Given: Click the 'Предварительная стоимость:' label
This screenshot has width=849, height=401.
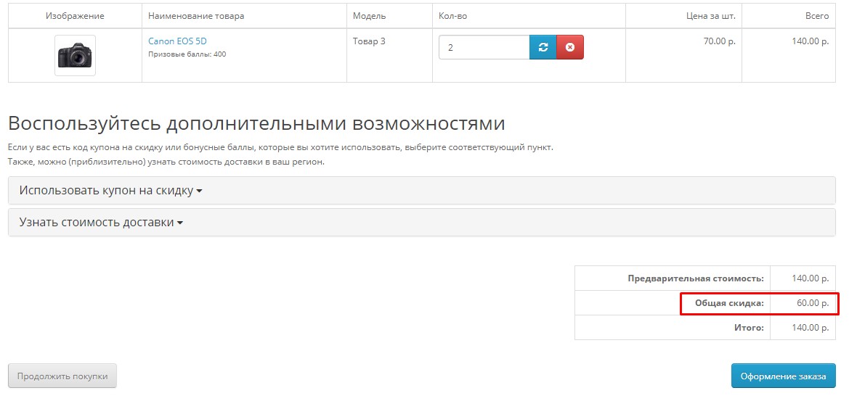Looking at the screenshot, I should [x=696, y=278].
